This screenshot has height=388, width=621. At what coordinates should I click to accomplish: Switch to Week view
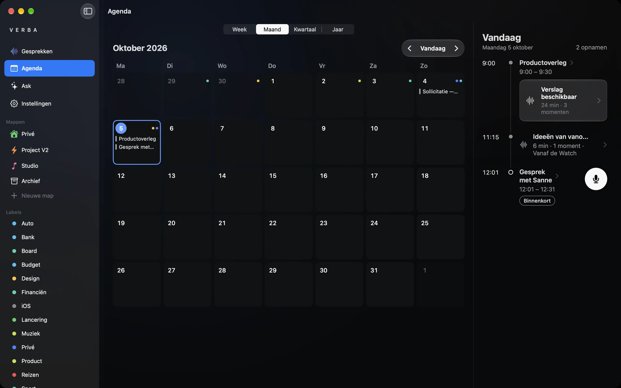[239, 29]
